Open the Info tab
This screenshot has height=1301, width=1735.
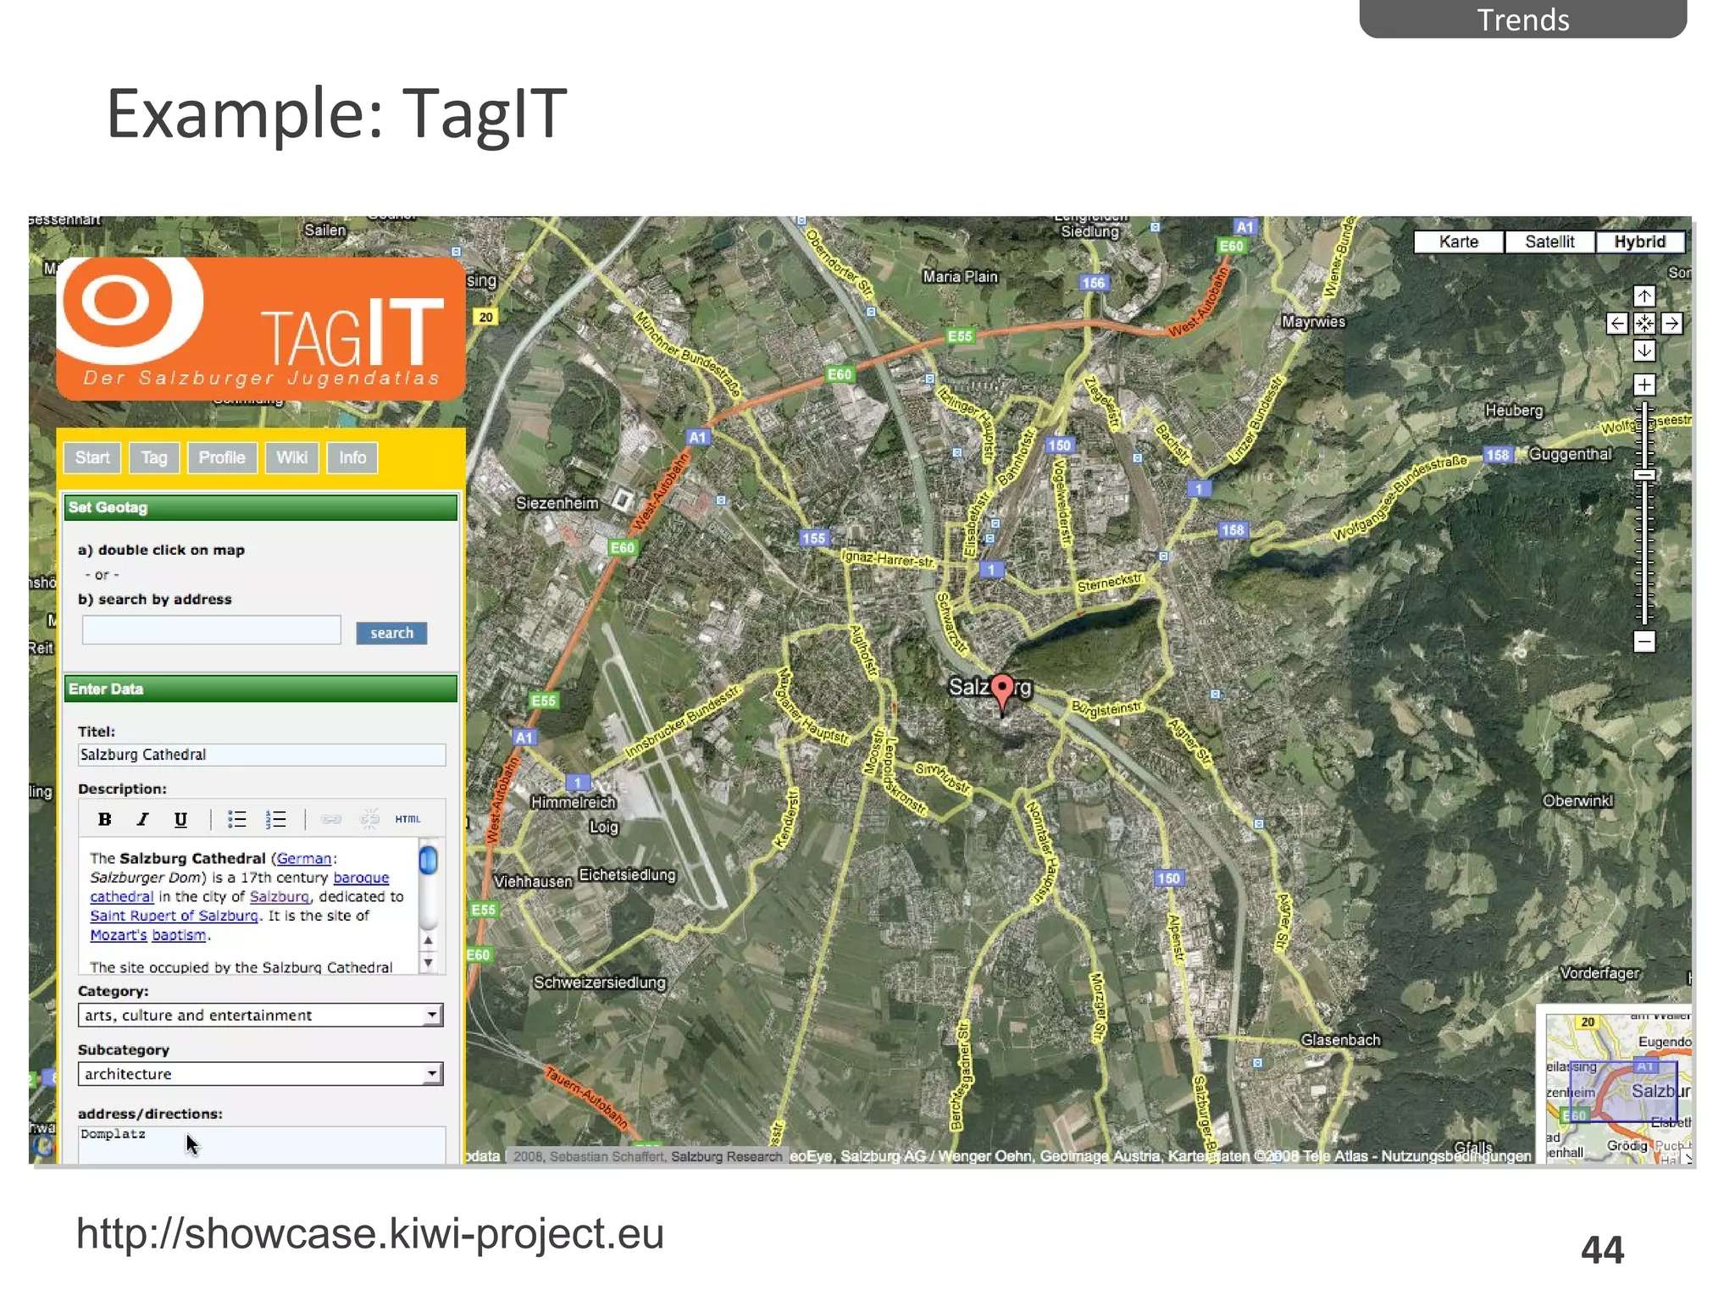352,458
